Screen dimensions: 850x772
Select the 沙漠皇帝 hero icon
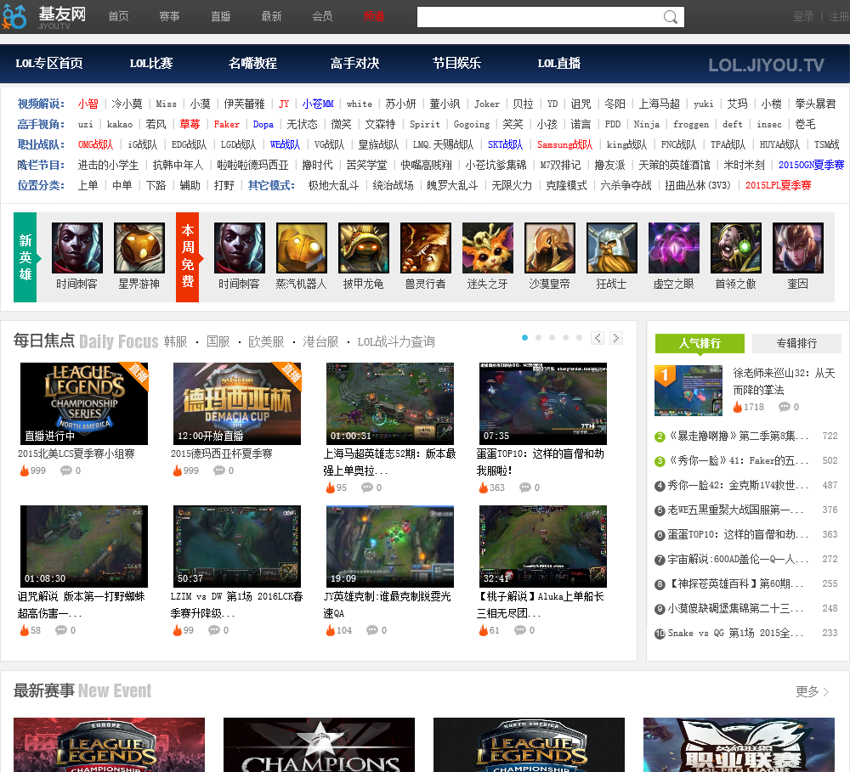click(x=550, y=248)
